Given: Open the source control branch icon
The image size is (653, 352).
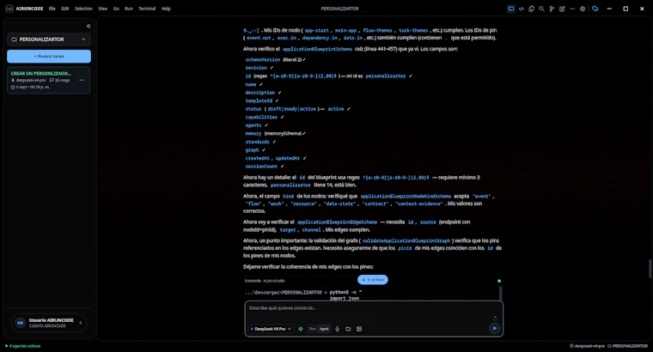Looking at the screenshot, I should click(x=552, y=9).
